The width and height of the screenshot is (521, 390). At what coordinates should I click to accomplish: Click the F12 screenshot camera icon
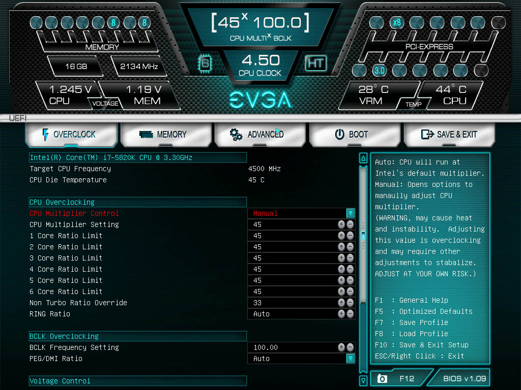pyautogui.click(x=382, y=378)
